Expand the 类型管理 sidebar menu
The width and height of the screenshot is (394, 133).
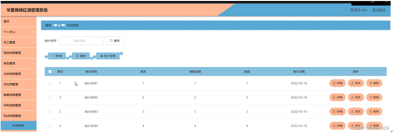[x=18, y=63]
